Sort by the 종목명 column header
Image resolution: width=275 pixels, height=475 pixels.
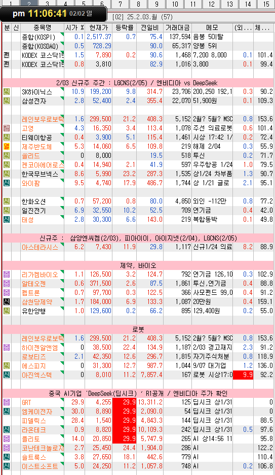[x=43, y=27]
